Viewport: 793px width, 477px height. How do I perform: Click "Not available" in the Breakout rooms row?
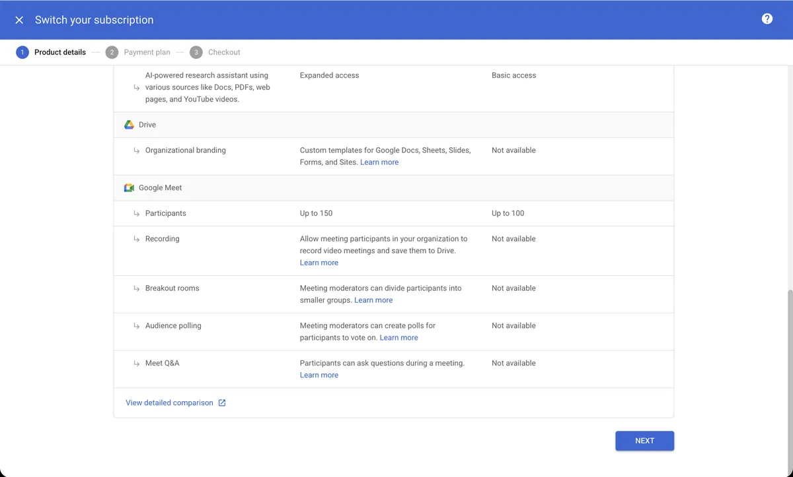pos(513,288)
